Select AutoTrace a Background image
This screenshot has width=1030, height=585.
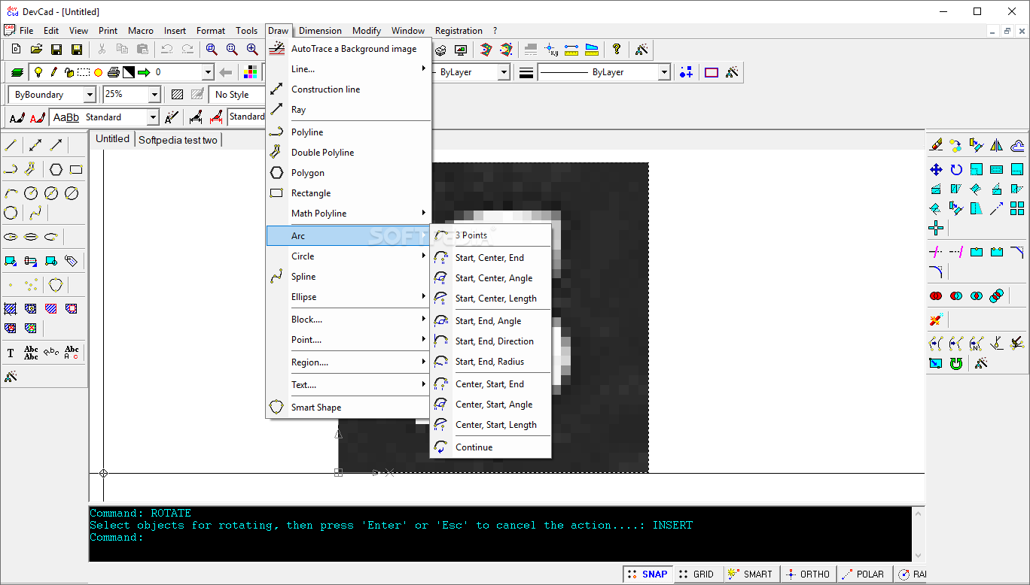(x=349, y=49)
